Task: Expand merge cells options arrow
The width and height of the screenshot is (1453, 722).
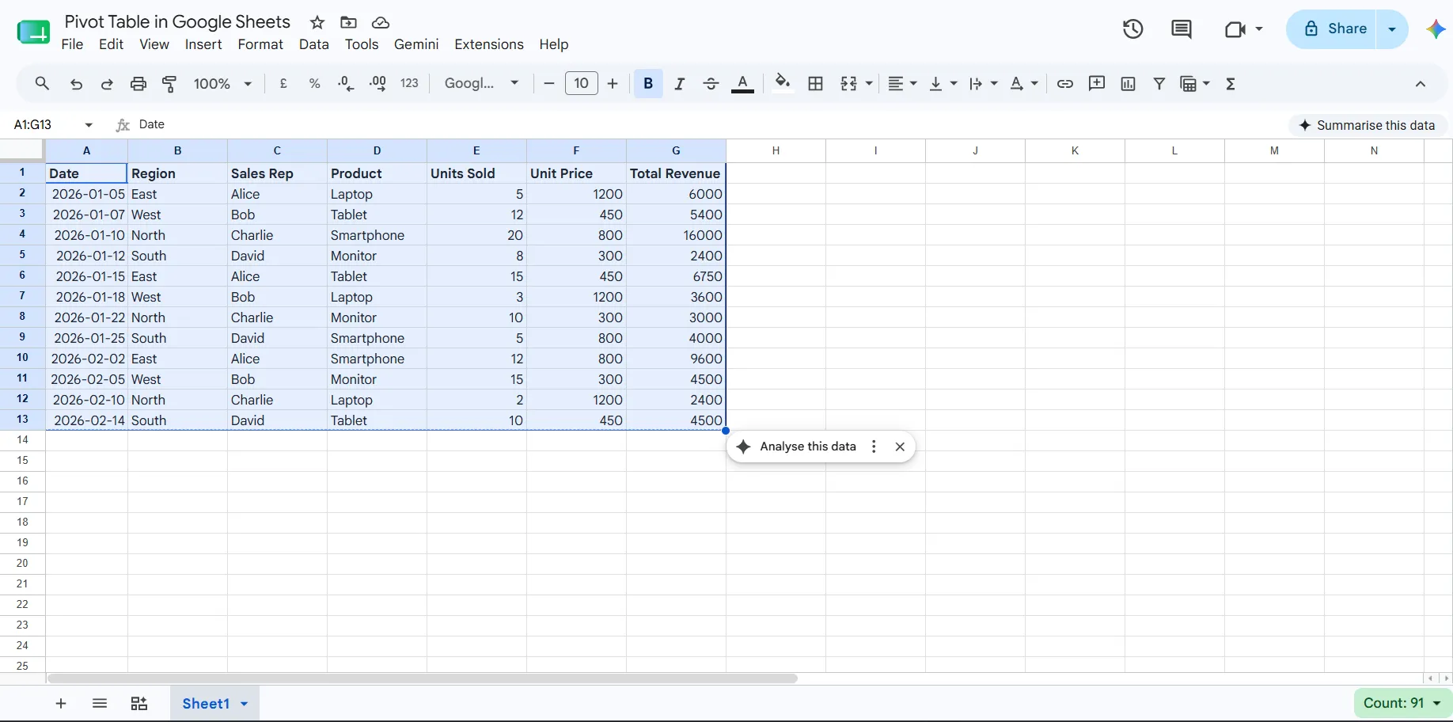Action: (869, 83)
